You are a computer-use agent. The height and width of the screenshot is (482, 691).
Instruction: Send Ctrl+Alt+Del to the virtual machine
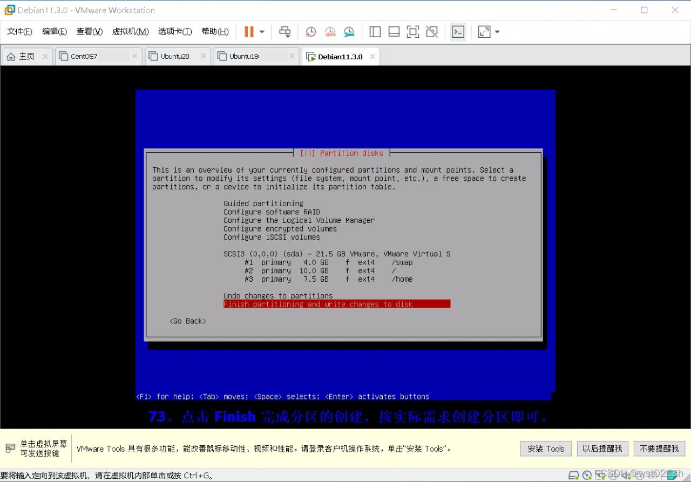coord(284,32)
